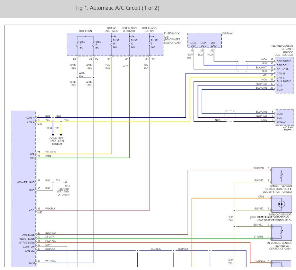
Task: Click the 'M49' connector label
Action: 40,124
